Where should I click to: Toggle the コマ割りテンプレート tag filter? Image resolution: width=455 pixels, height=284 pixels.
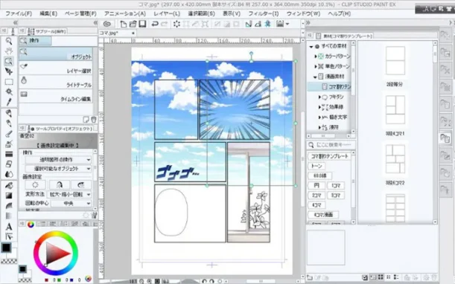(x=329, y=156)
